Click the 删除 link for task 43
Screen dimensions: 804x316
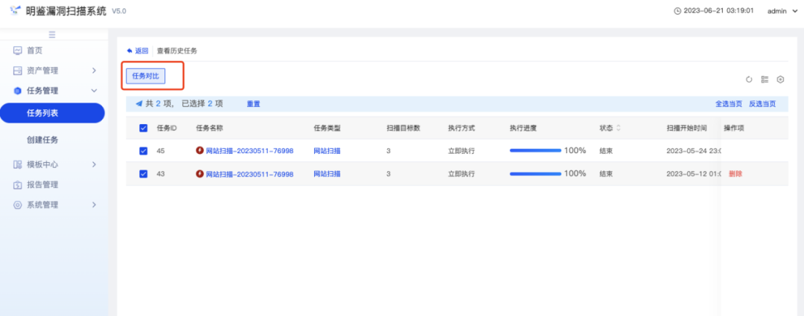click(x=735, y=174)
